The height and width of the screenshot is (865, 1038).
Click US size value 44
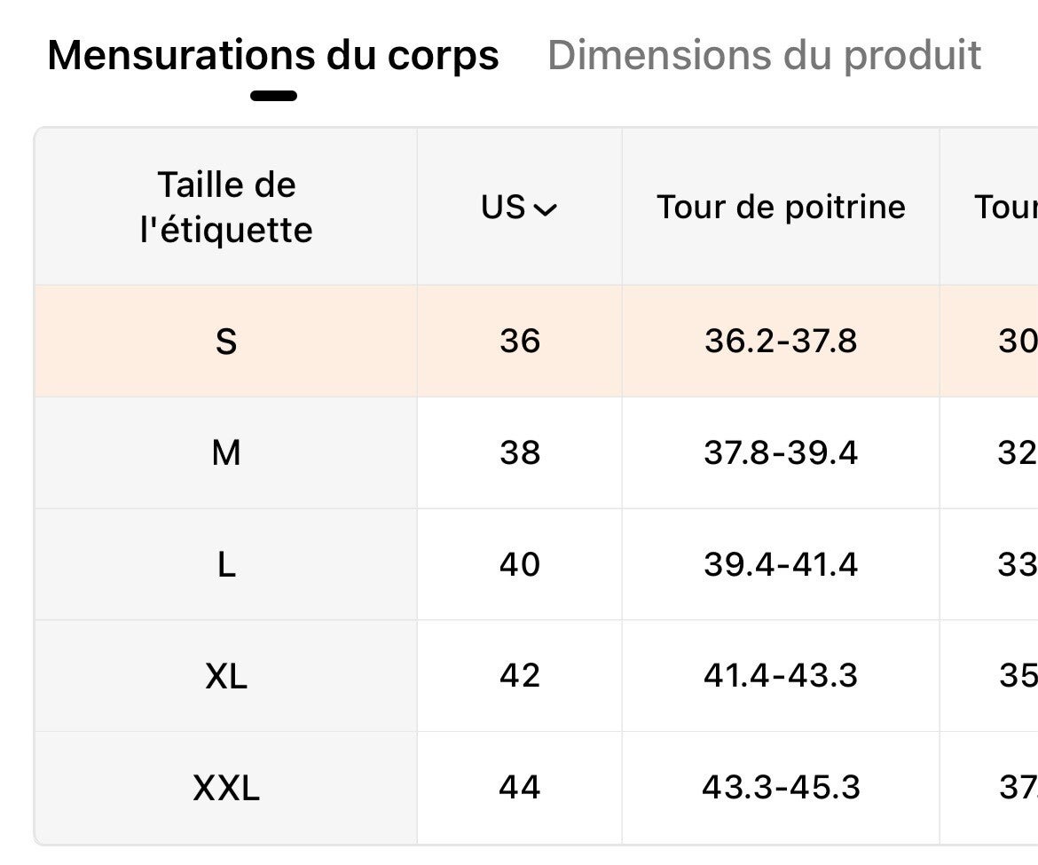(520, 788)
